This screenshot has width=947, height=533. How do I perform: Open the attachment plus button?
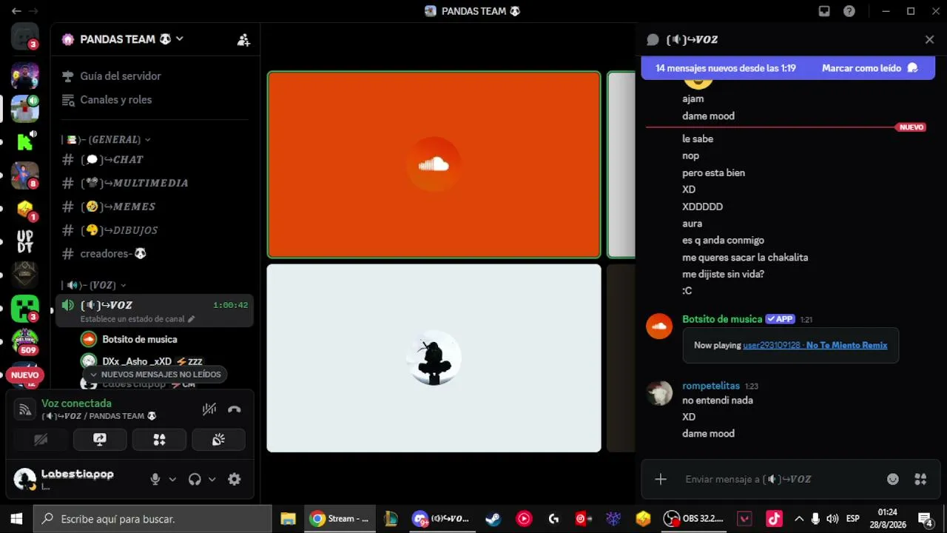661,479
